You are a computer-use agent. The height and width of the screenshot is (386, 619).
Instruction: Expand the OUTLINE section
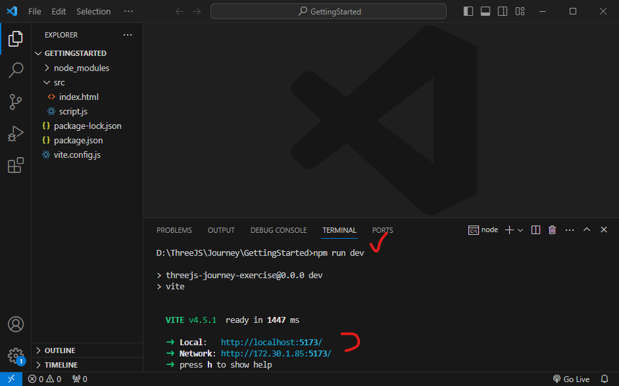tap(87, 350)
